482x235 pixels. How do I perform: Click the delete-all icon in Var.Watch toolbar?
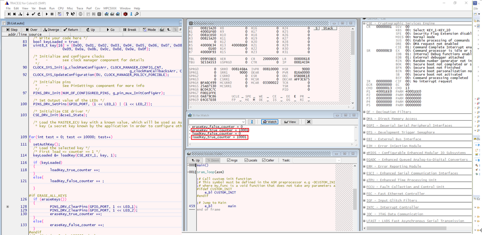(309, 122)
